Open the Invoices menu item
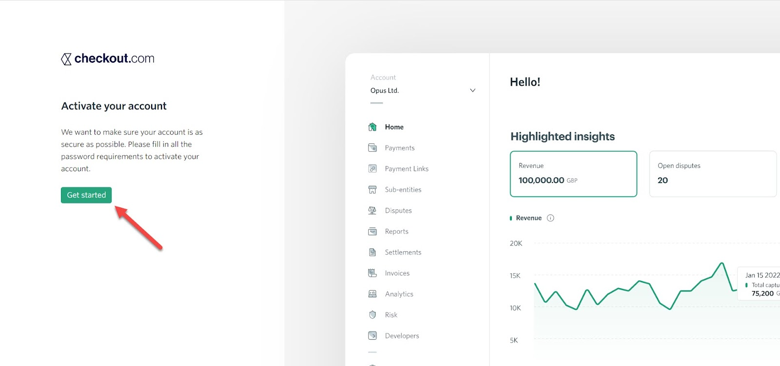 click(x=397, y=273)
